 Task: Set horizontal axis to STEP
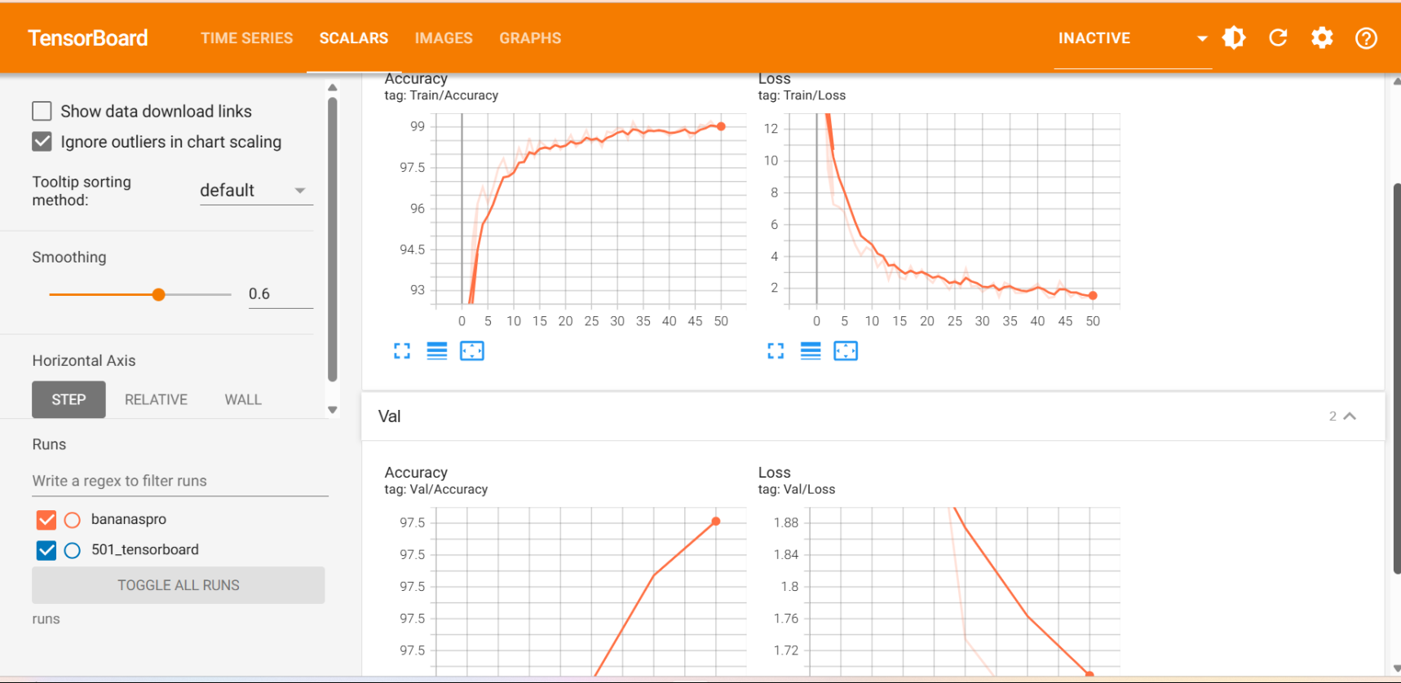[x=69, y=399]
